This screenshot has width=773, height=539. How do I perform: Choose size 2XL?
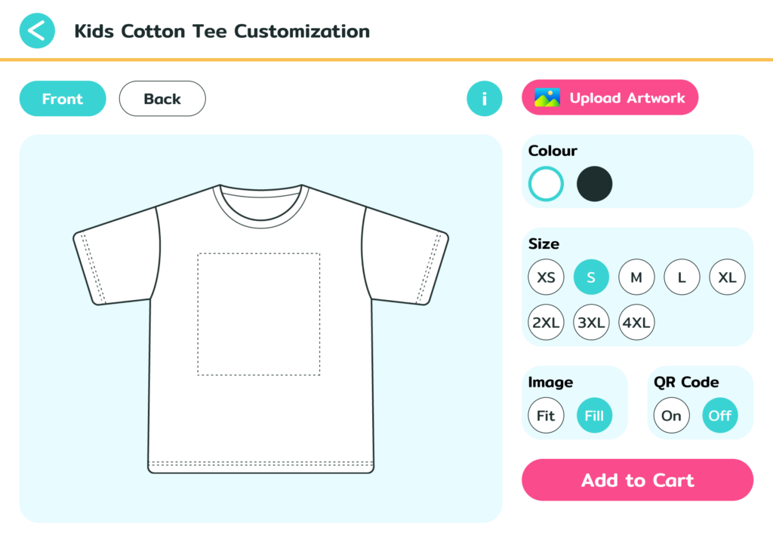coord(546,322)
